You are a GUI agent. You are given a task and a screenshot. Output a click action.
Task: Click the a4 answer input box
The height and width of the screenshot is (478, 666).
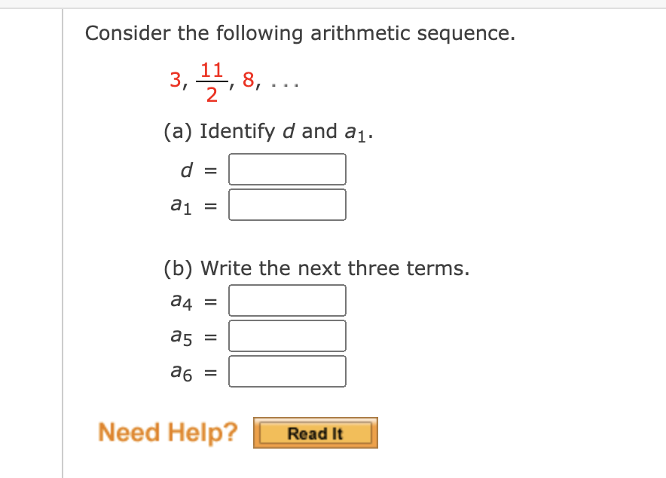point(288,300)
